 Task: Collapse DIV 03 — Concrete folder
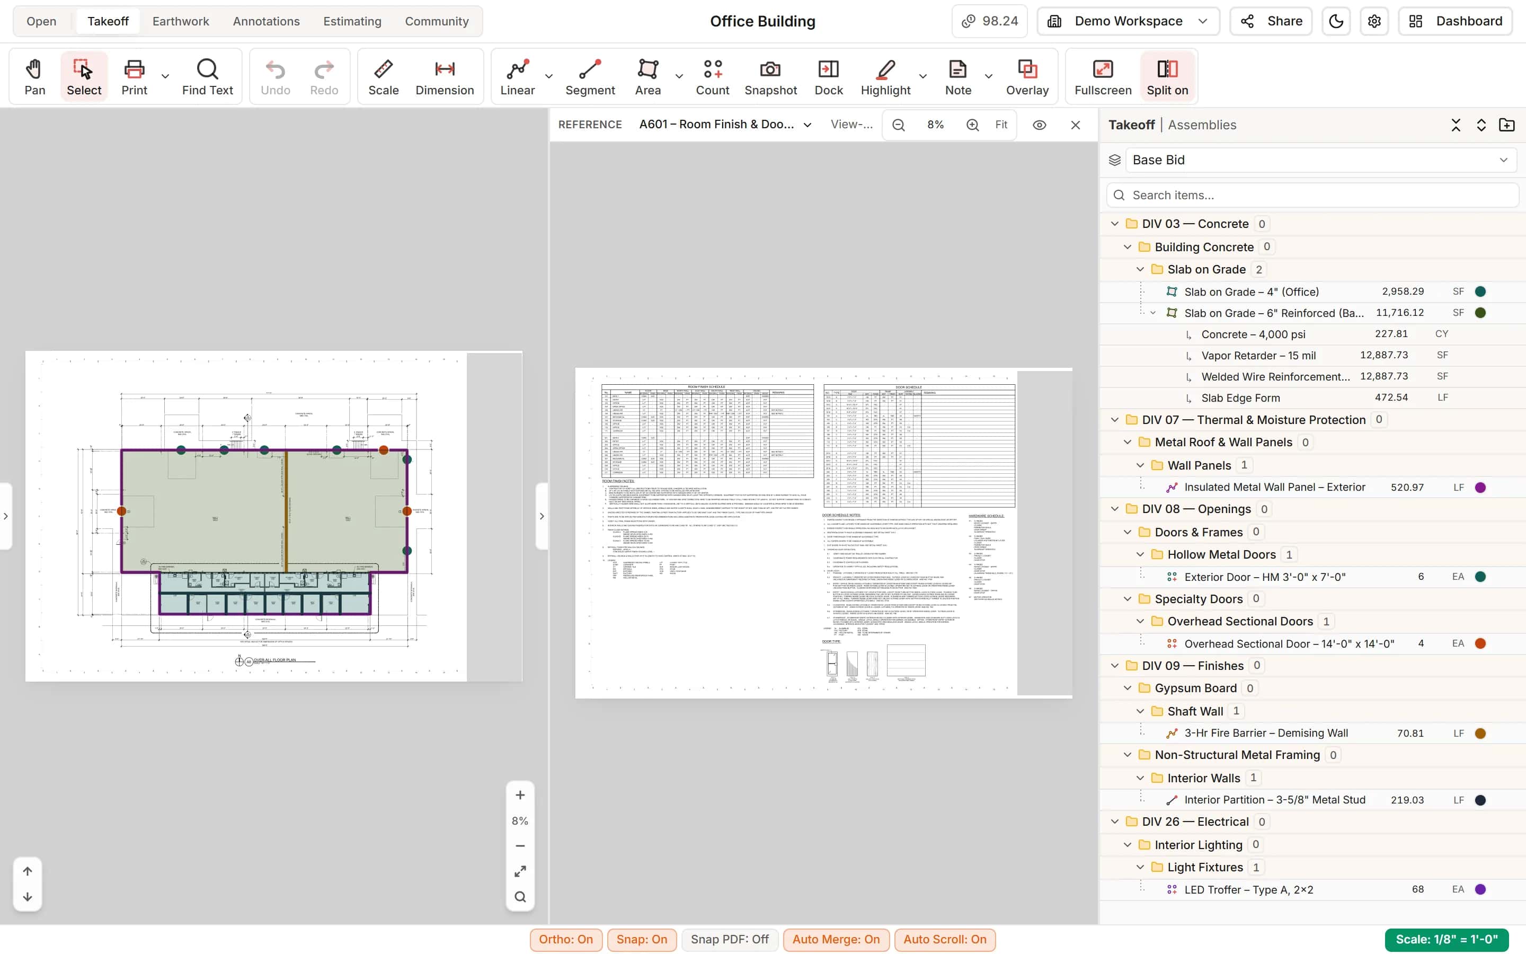tap(1114, 224)
